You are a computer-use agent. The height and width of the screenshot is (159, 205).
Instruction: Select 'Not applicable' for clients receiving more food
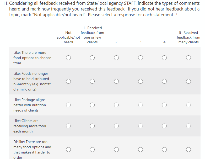pyautogui.click(x=68, y=126)
